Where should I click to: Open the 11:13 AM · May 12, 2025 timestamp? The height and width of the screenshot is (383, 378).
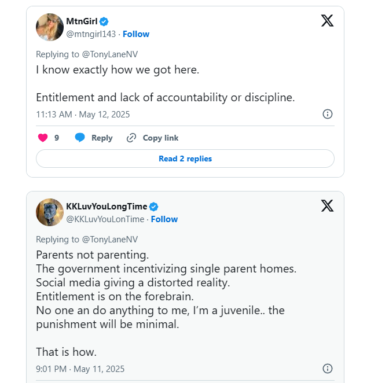click(x=83, y=115)
